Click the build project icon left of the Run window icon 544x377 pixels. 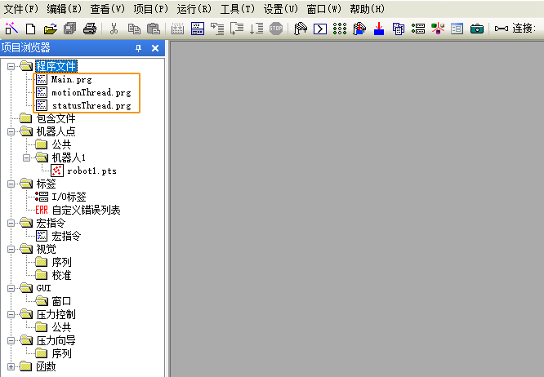pos(177,29)
